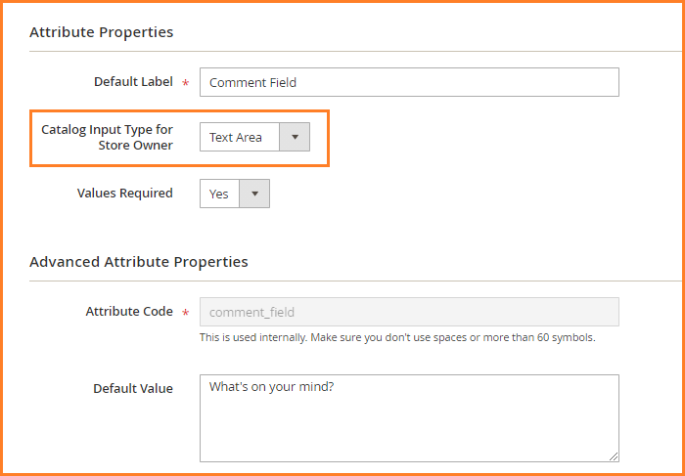
Task: Select the Text Area combo box value
Action: point(239,138)
